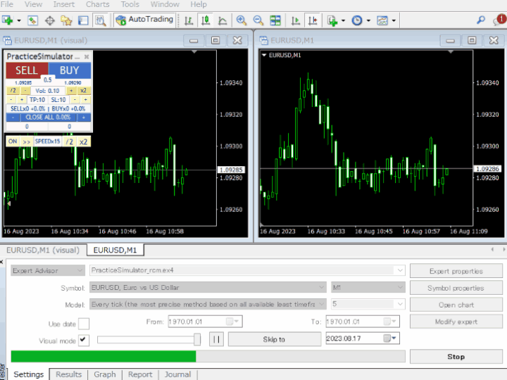
Task: Increase volume with plus beside Vol
Action: point(71,91)
